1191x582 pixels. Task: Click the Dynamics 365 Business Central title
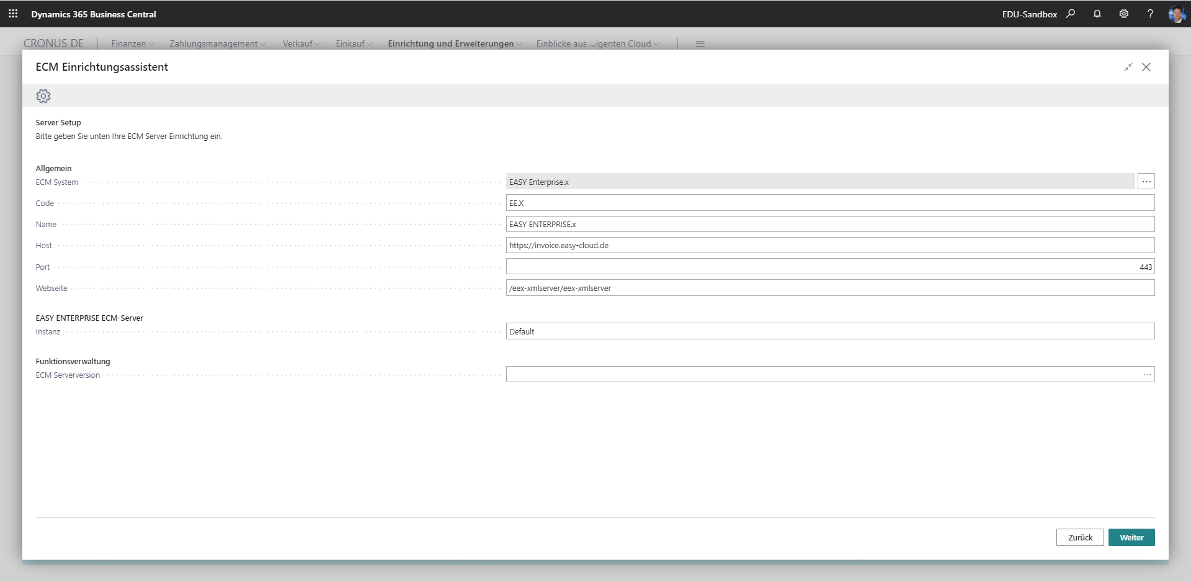pos(94,14)
